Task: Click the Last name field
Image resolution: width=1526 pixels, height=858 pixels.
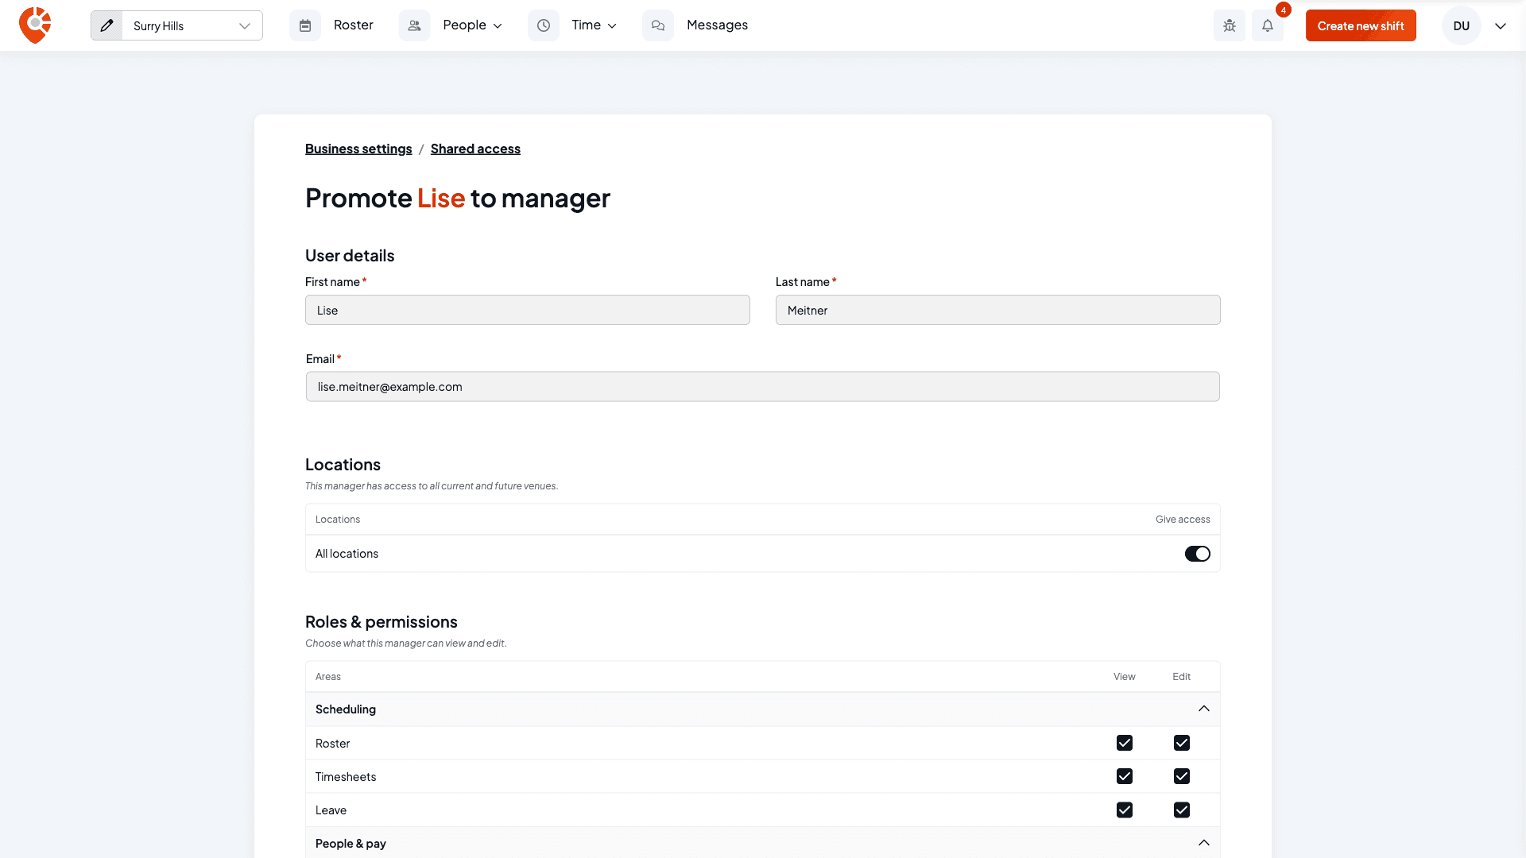Action: (x=998, y=310)
